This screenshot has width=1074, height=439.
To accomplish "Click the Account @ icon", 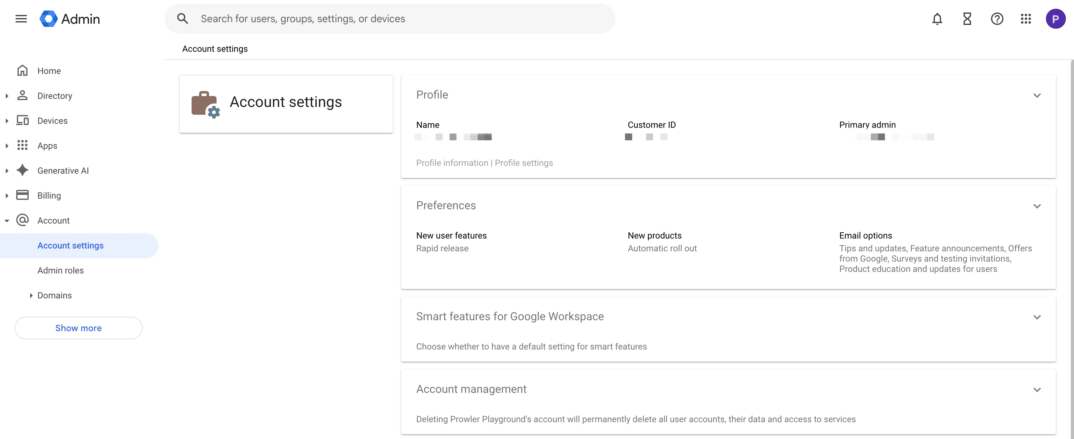I will [x=22, y=220].
